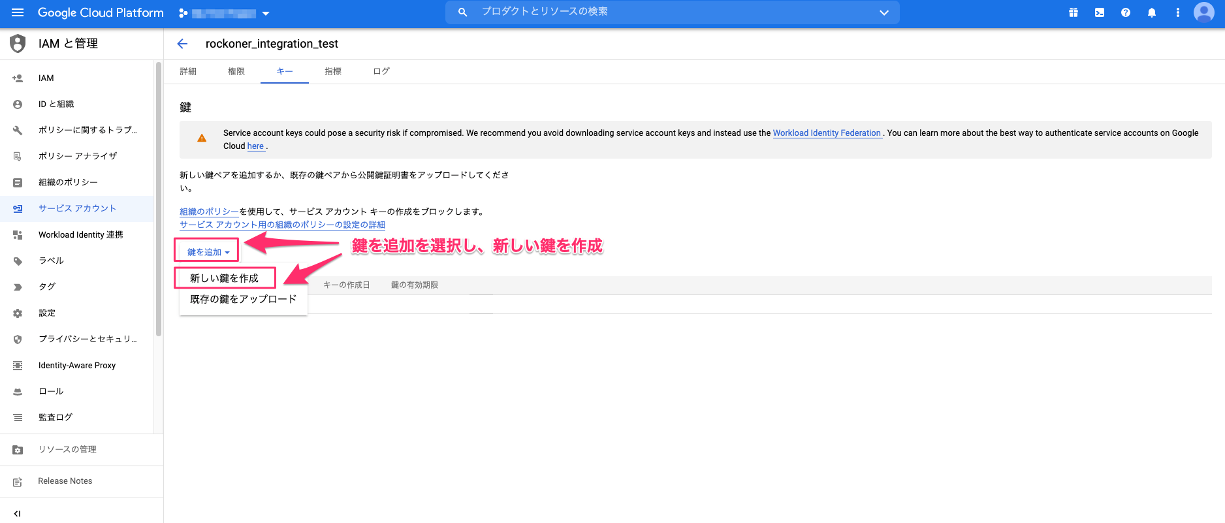The width and height of the screenshot is (1225, 523).
Task: Open Workload Identity Federation link
Action: click(827, 133)
